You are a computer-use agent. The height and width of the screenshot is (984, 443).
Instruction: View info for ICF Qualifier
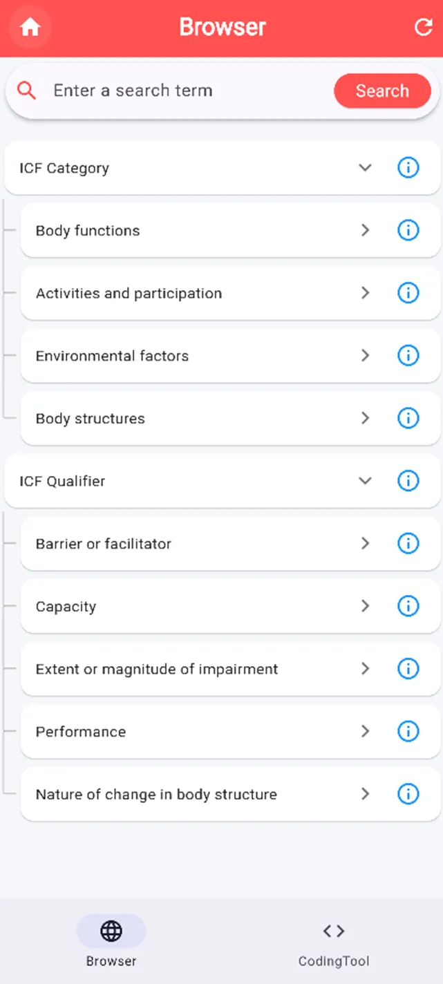tap(408, 481)
